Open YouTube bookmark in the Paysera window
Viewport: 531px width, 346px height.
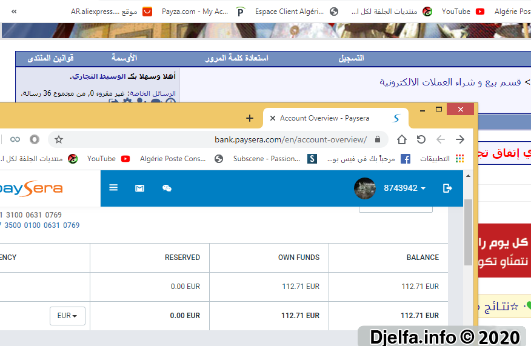(109, 159)
